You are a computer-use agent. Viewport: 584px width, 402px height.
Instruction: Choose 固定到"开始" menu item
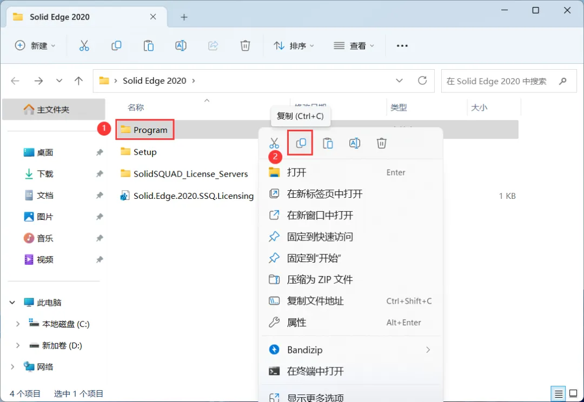tap(351, 258)
